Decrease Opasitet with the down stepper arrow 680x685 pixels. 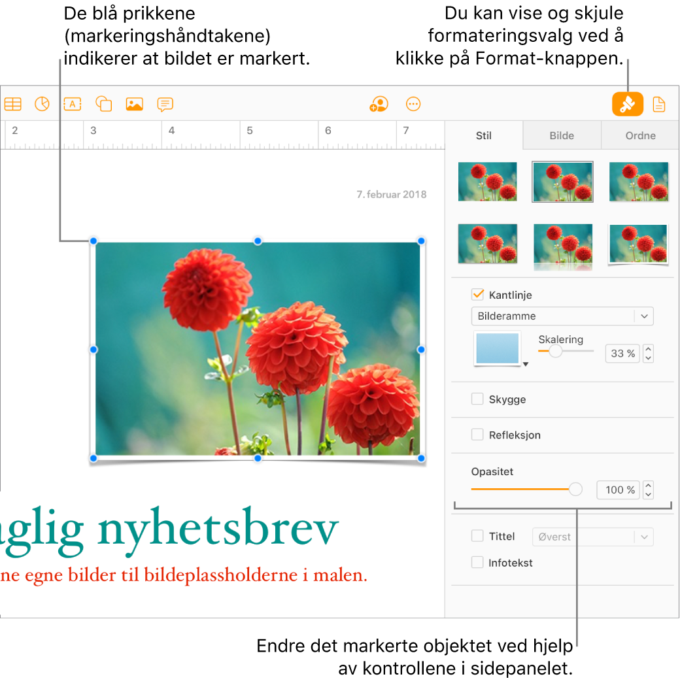[x=649, y=495]
